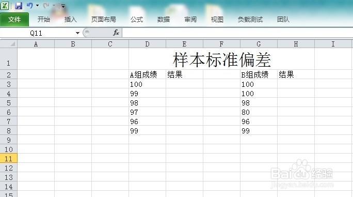Image resolution: width=353 pixels, height=197 pixels.
Task: Select cell G8 containing 99
Action: pos(259,131)
